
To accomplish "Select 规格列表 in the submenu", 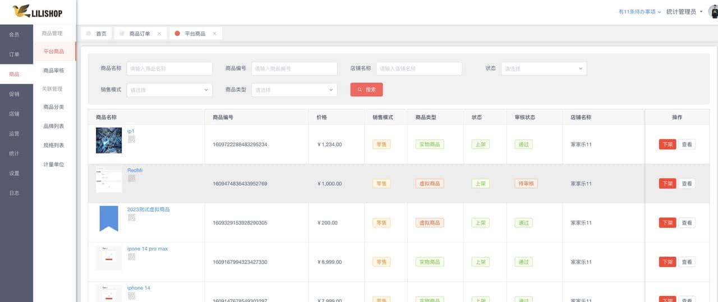I will pyautogui.click(x=54, y=145).
